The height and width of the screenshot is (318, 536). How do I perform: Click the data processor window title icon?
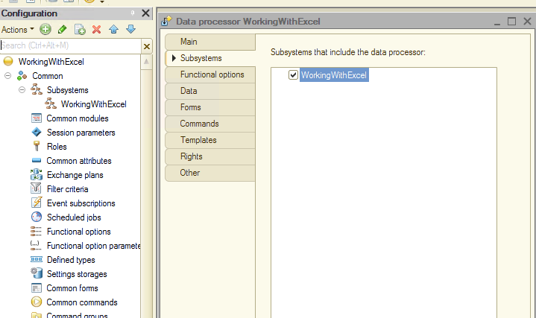[x=166, y=21]
